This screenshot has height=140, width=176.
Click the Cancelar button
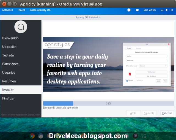[167, 113]
